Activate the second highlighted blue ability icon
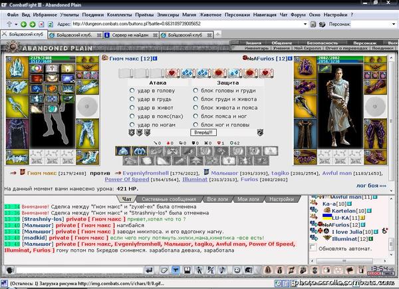The image size is (399, 289). (139, 151)
